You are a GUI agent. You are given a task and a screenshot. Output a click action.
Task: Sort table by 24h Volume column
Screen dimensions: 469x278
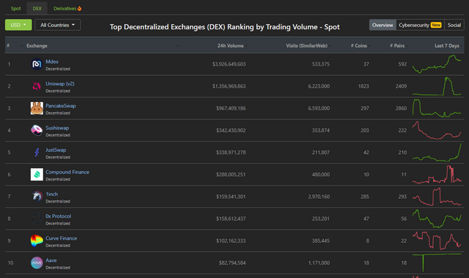click(230, 45)
